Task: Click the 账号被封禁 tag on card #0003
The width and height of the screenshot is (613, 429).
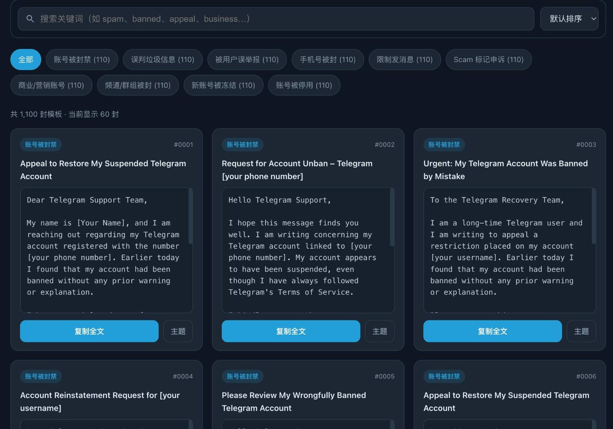Action: (444, 144)
